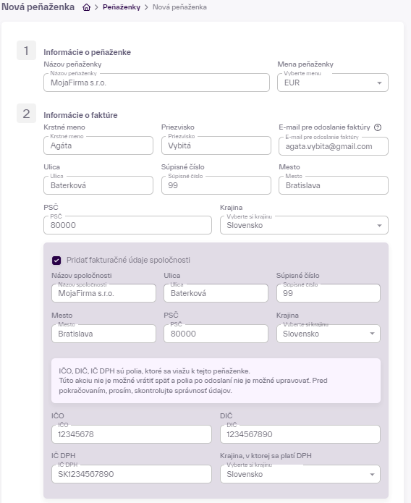Screen dimensions: 411x503
Task: Click the personal Ulica field Baterková
Action: pos(98,185)
